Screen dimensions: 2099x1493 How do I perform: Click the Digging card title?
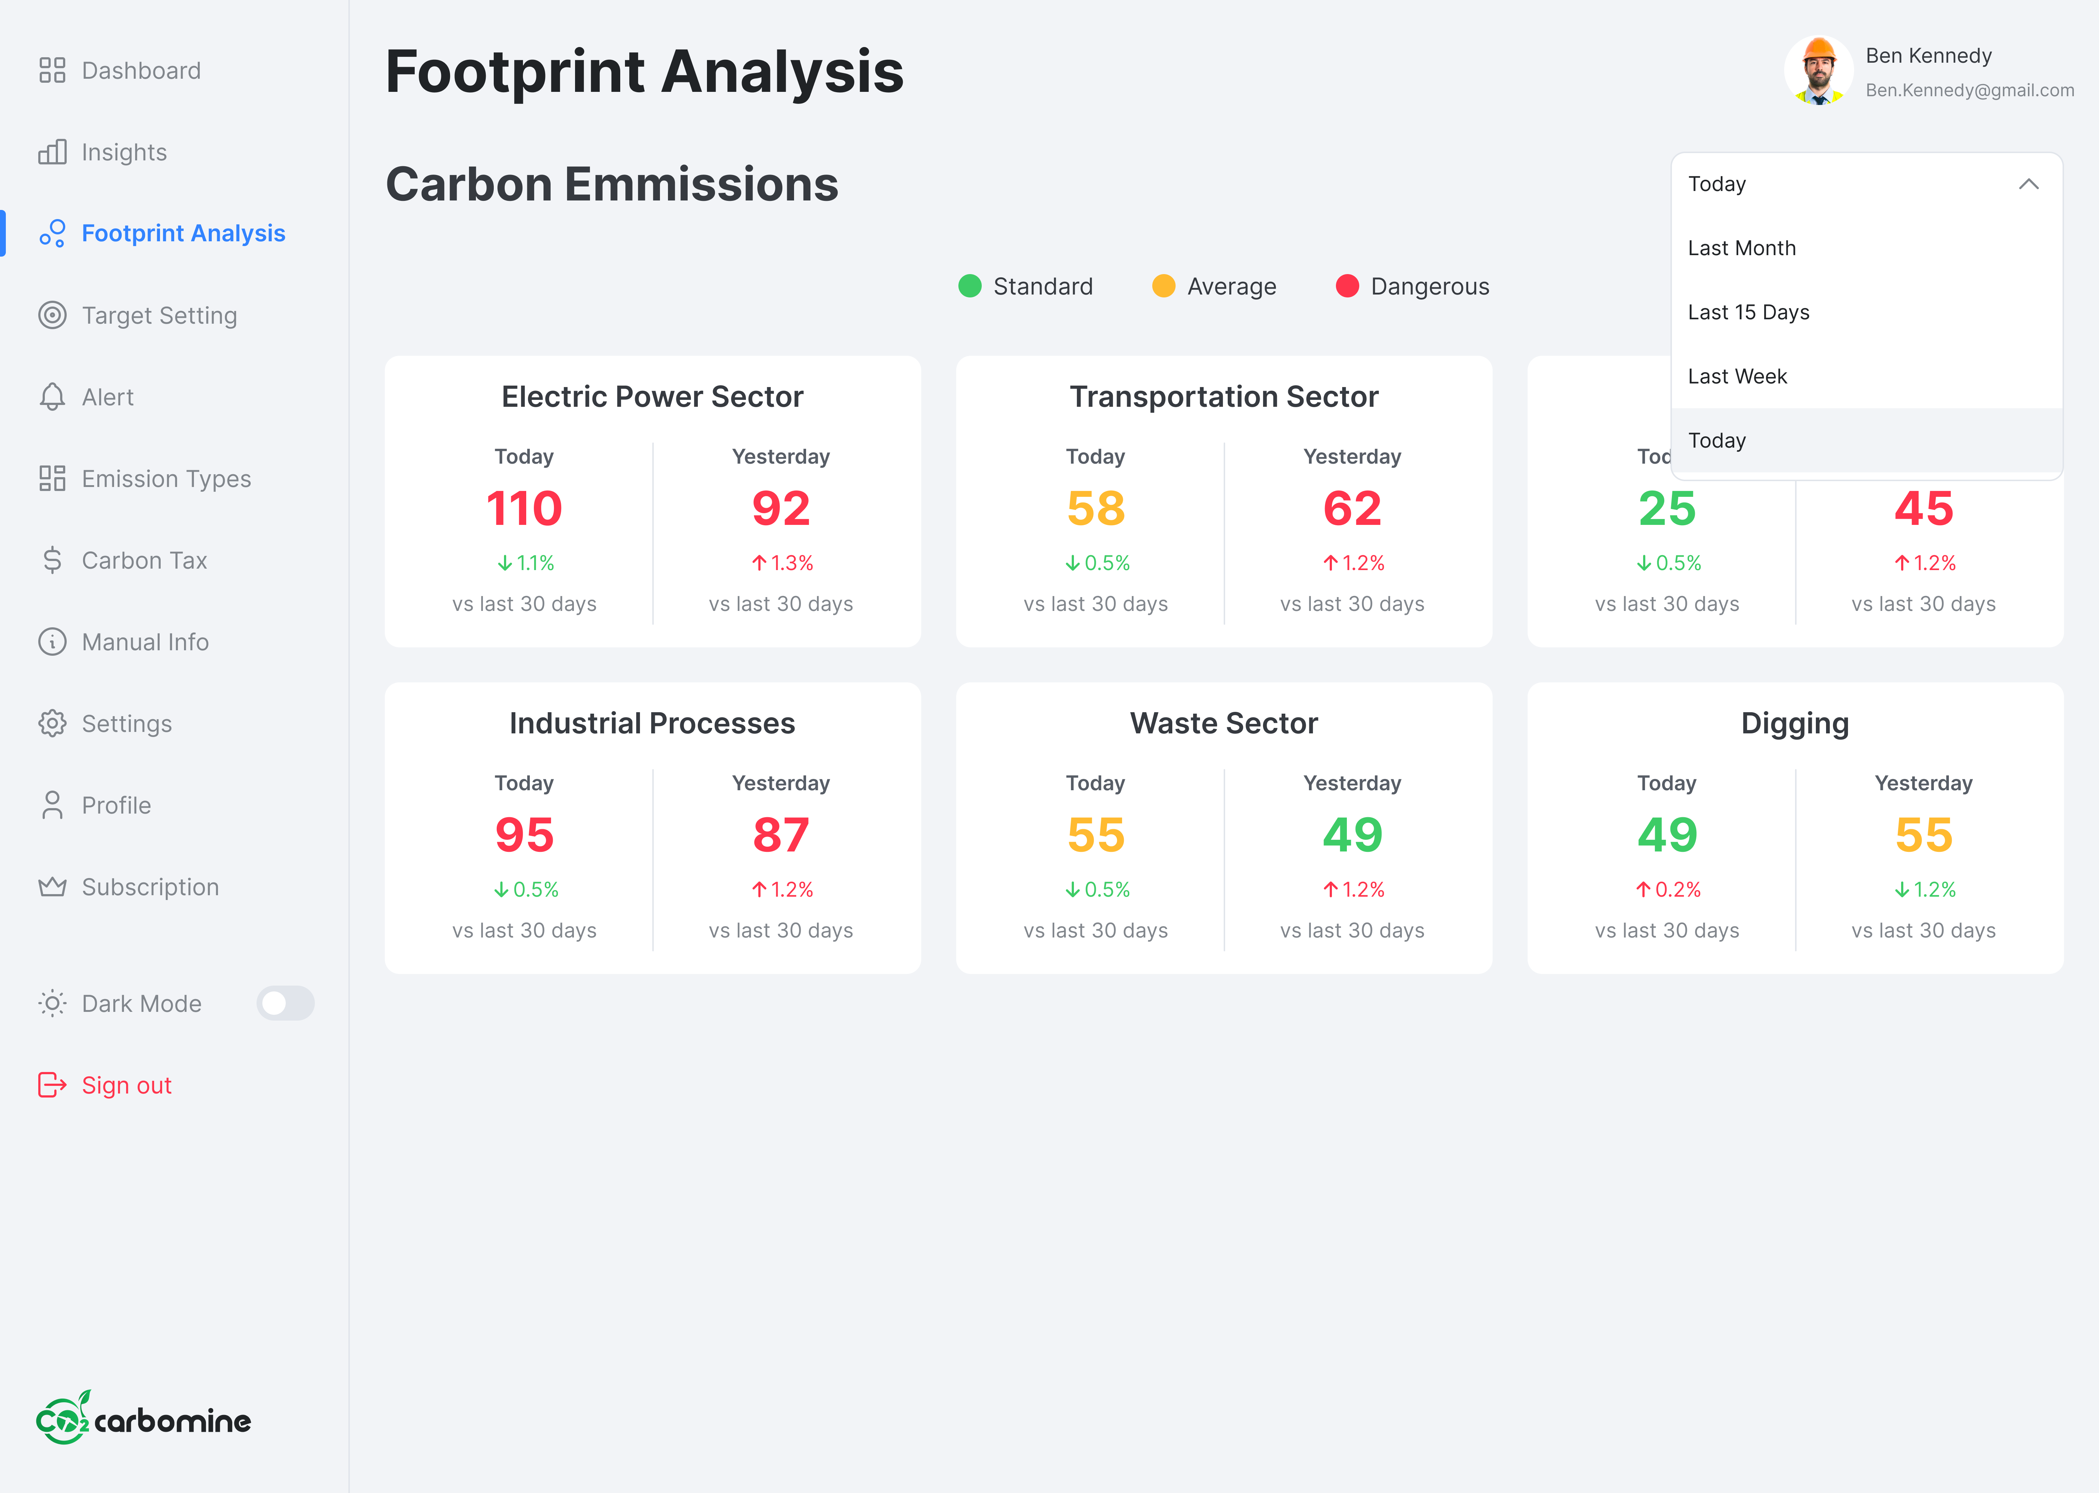click(1795, 724)
